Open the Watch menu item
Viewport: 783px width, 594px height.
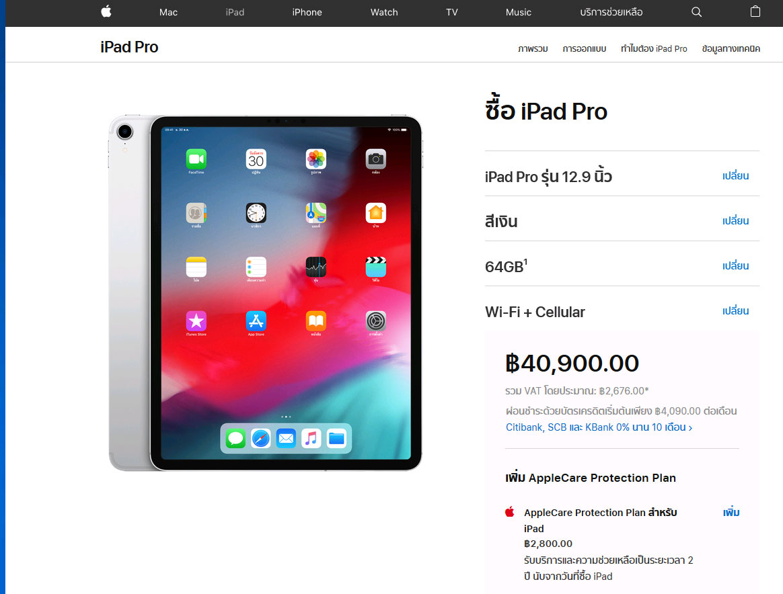pyautogui.click(x=384, y=12)
